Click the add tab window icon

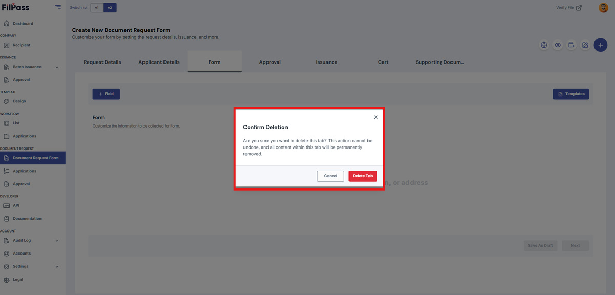click(x=571, y=45)
